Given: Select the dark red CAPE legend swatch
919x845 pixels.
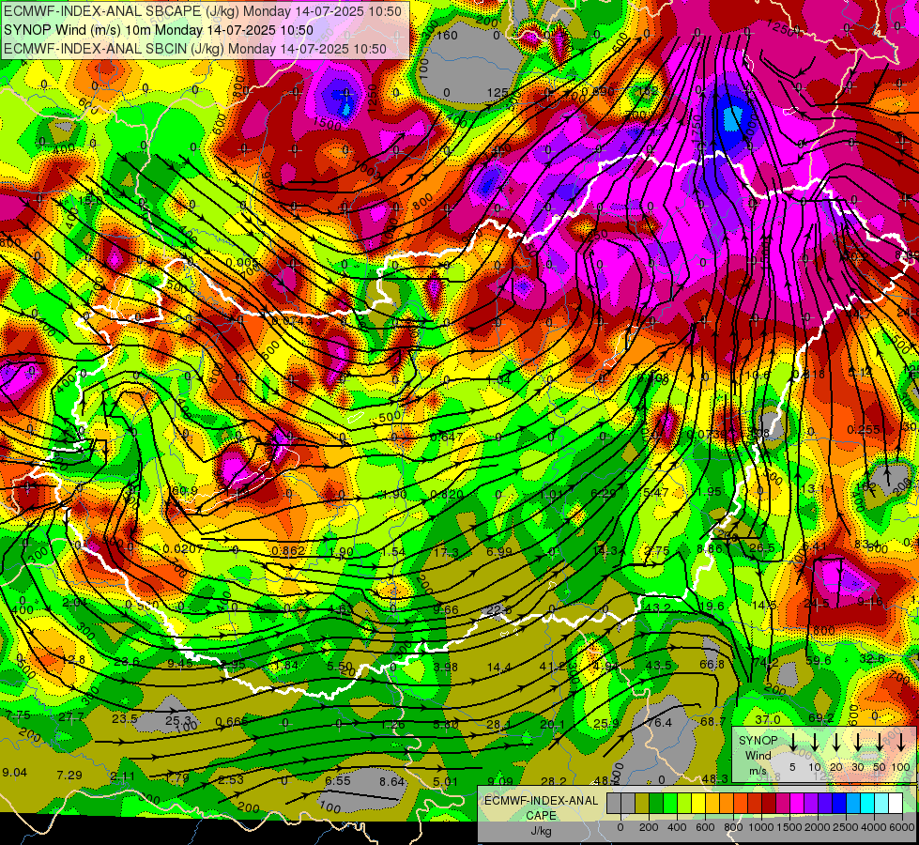Looking at the screenshot, I should pos(769,803).
